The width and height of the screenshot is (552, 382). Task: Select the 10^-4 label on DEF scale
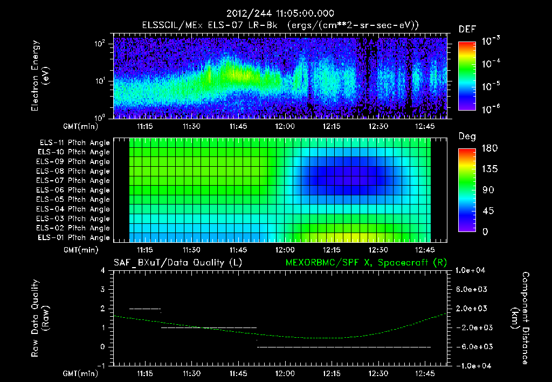[x=491, y=64]
